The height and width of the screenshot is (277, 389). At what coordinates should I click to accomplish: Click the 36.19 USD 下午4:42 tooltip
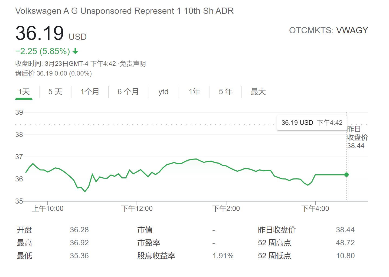pyautogui.click(x=312, y=123)
